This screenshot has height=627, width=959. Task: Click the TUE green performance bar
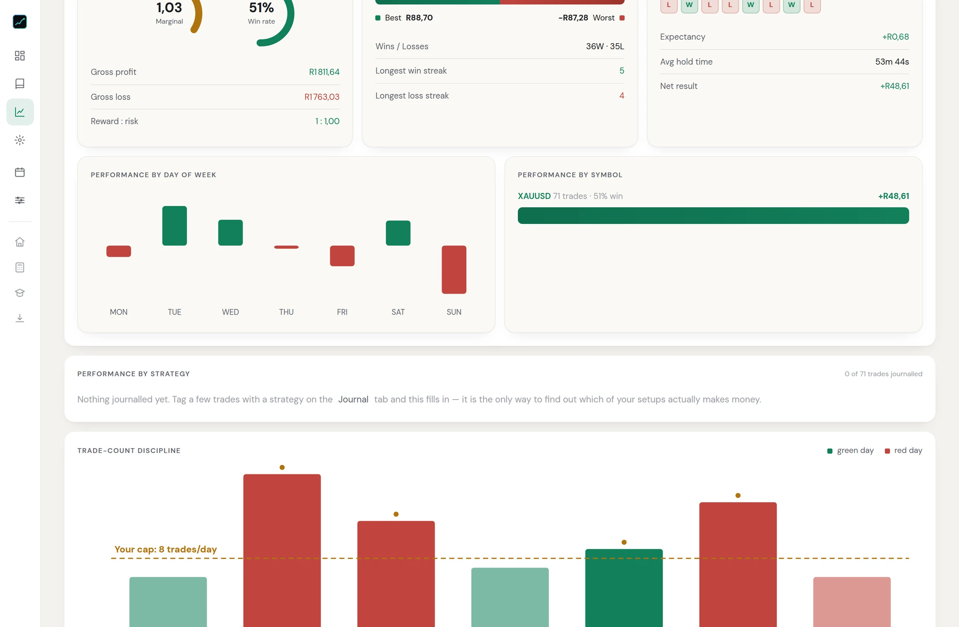pyautogui.click(x=174, y=226)
